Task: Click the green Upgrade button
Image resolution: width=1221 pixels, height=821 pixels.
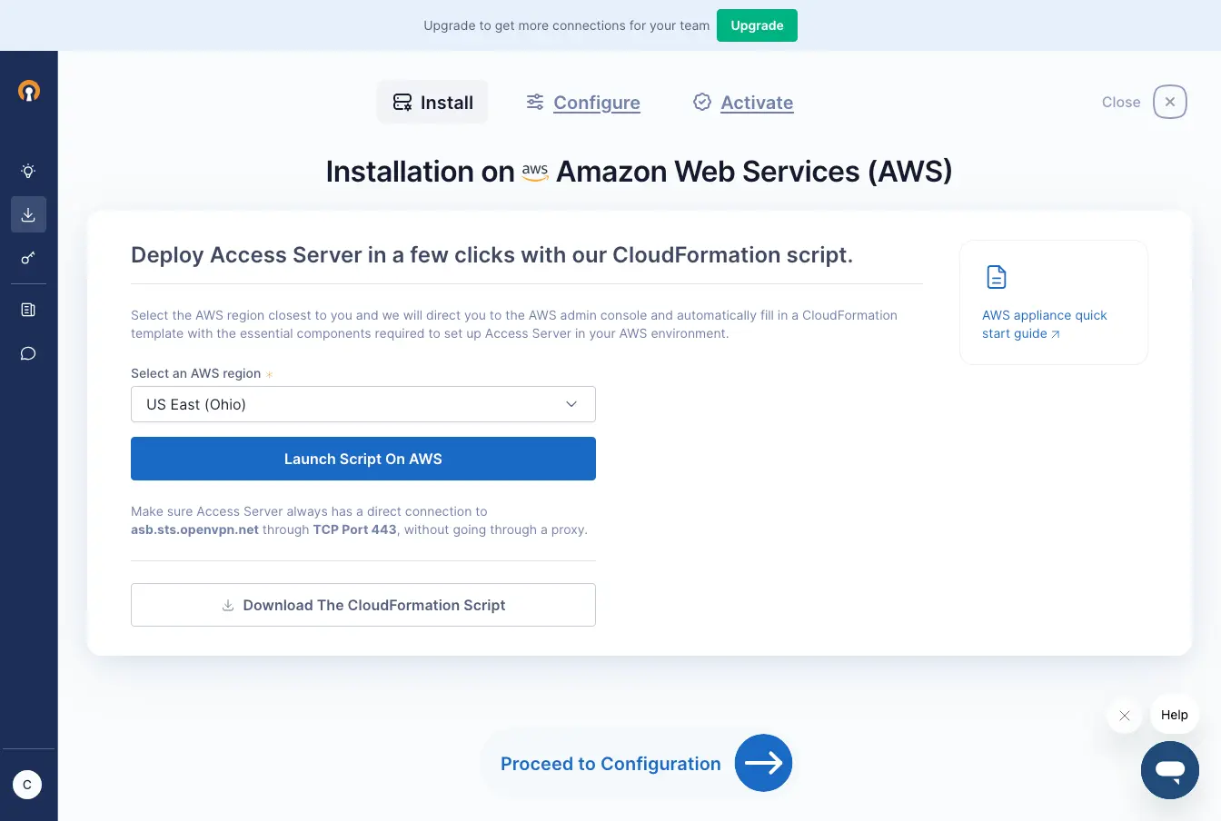Action: click(757, 25)
